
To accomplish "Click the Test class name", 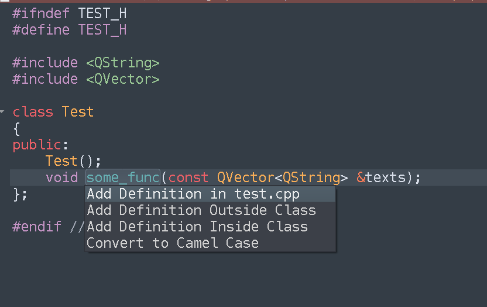I will 78,112.
